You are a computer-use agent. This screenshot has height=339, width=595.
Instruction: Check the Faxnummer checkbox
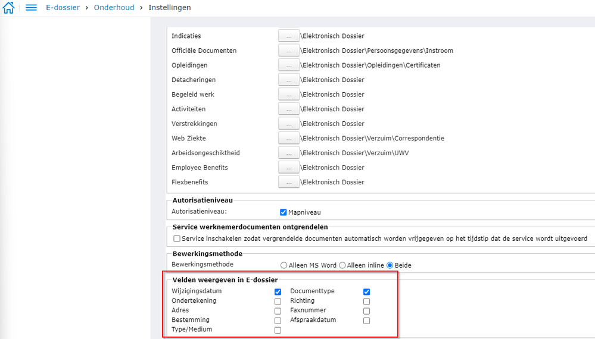point(367,311)
